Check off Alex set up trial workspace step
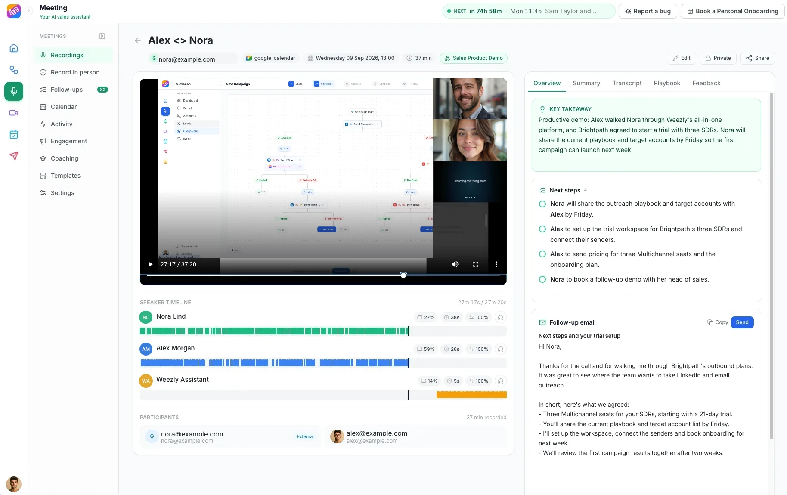 [542, 229]
